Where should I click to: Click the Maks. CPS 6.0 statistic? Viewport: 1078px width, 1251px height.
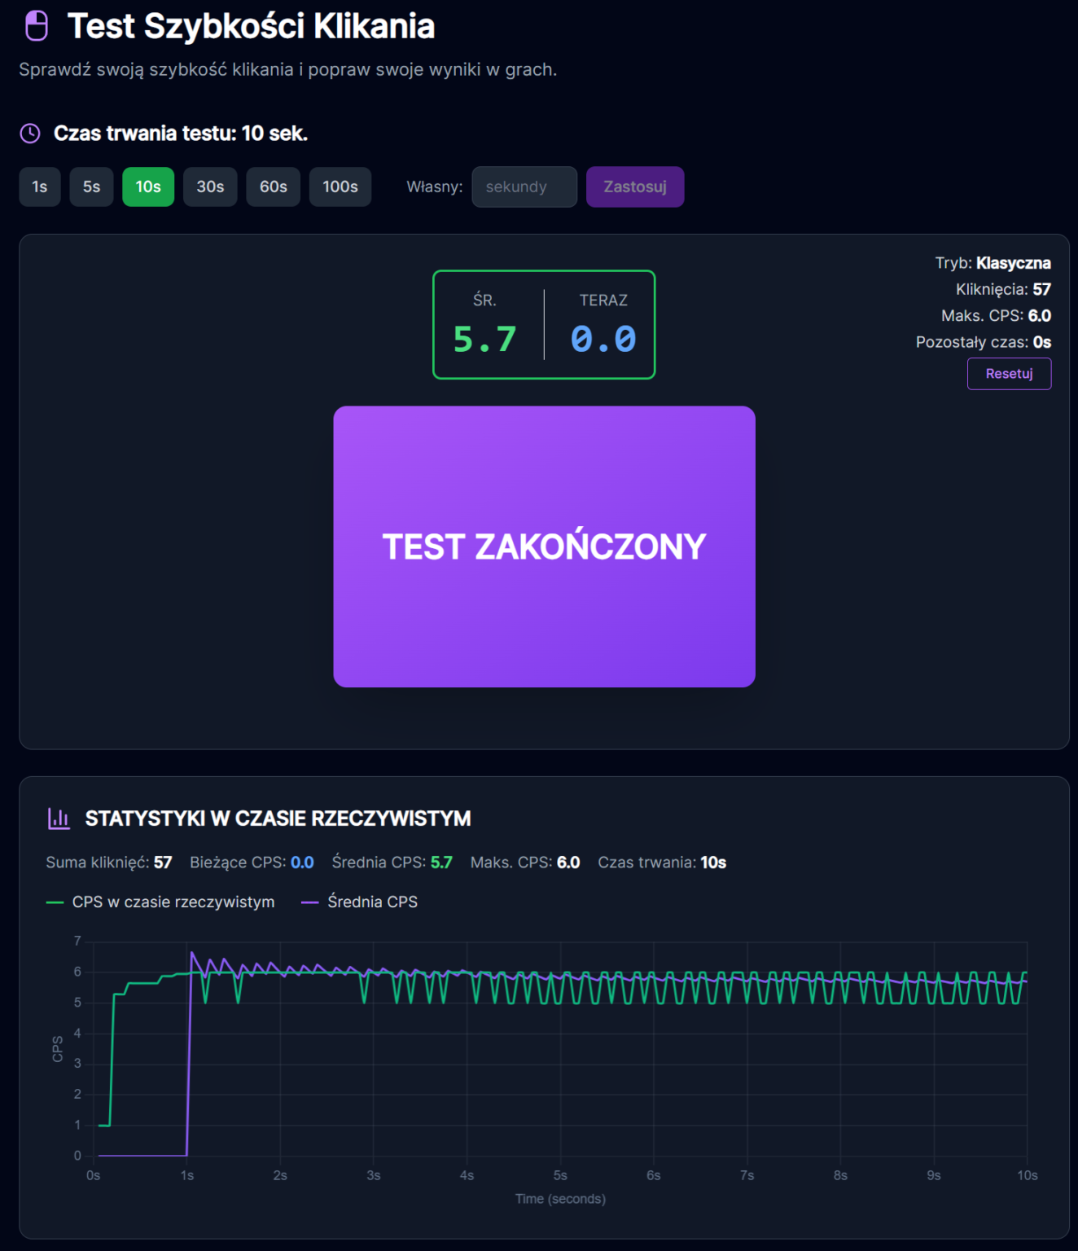[997, 315]
